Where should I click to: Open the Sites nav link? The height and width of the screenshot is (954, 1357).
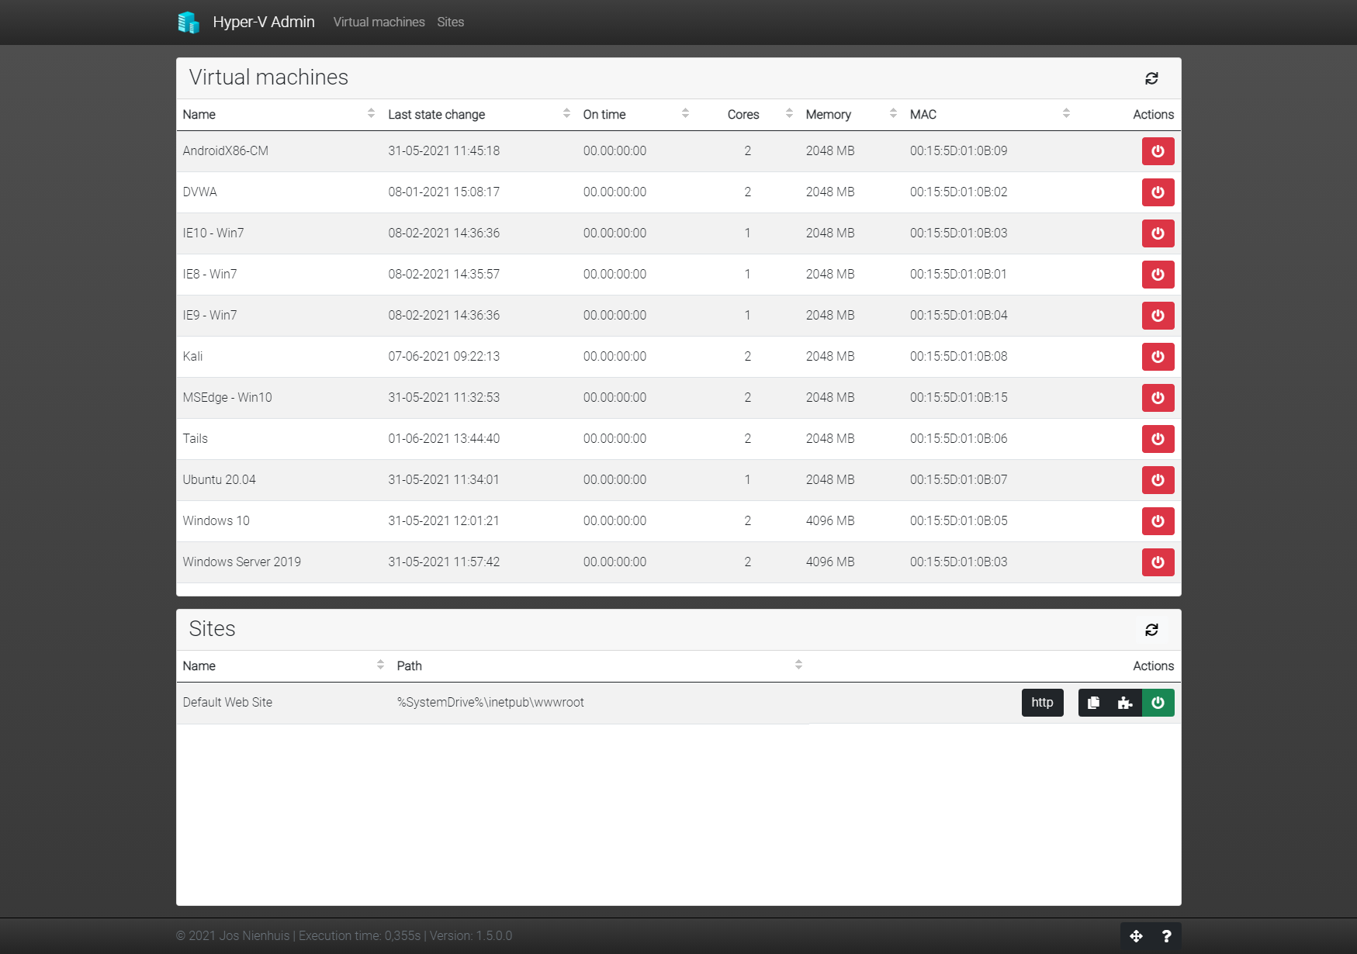[x=450, y=22]
